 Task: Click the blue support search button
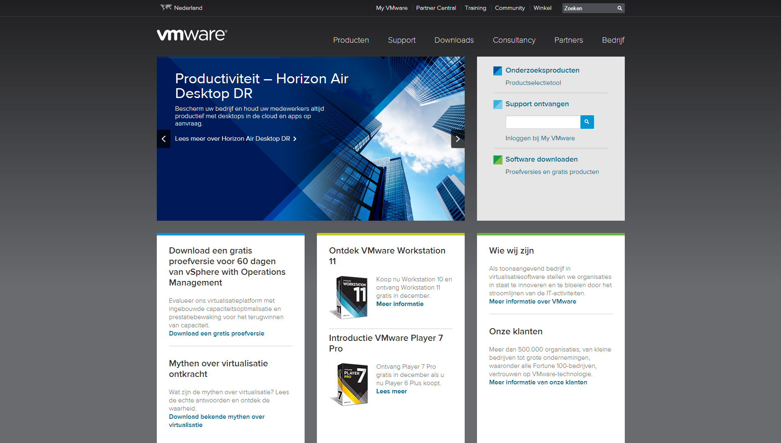pos(587,122)
